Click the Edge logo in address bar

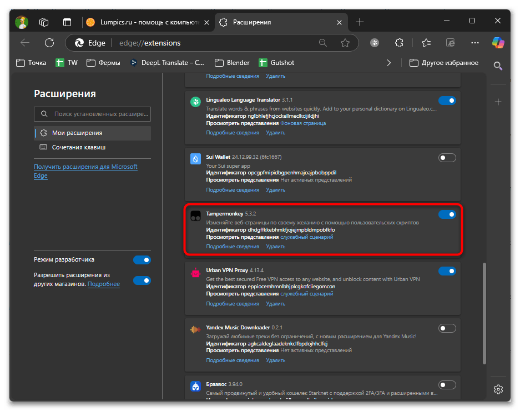tap(79, 43)
